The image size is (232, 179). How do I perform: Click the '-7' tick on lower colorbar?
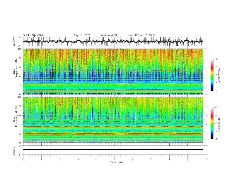coord(216,139)
